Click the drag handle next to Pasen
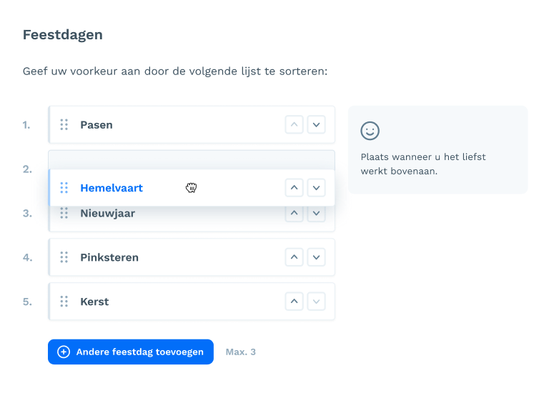 click(x=64, y=124)
